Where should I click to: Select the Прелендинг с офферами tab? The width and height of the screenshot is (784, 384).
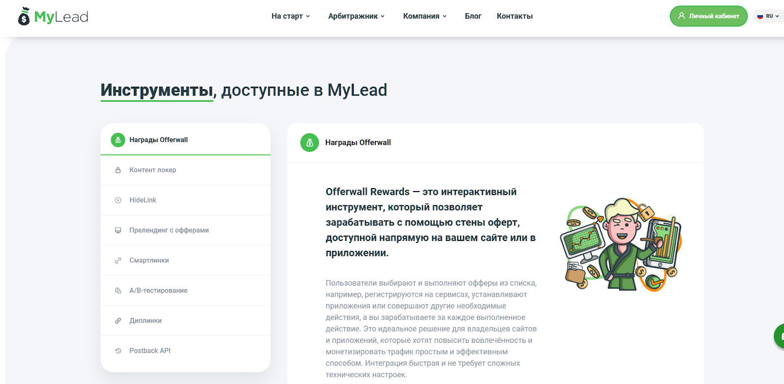(x=185, y=230)
